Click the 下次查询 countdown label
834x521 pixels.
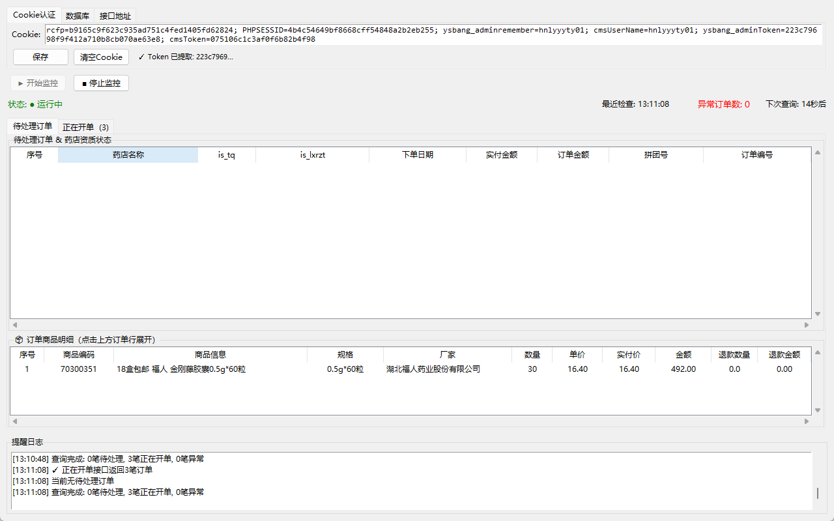[x=796, y=104]
